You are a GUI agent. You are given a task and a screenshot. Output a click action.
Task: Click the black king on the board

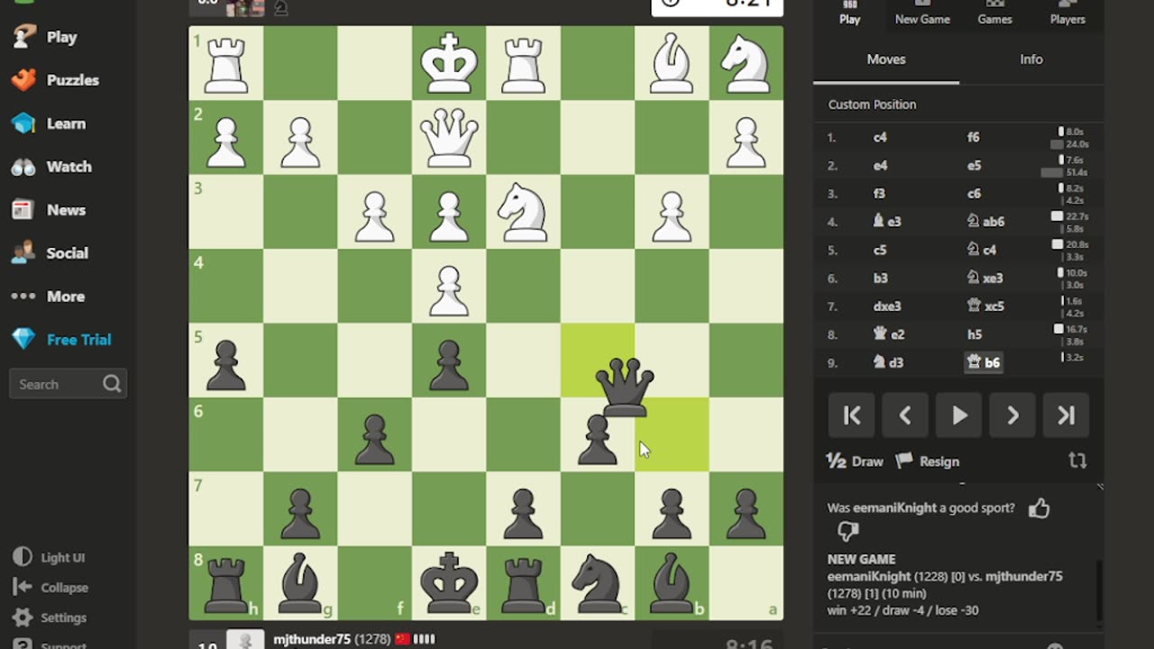[x=449, y=582]
